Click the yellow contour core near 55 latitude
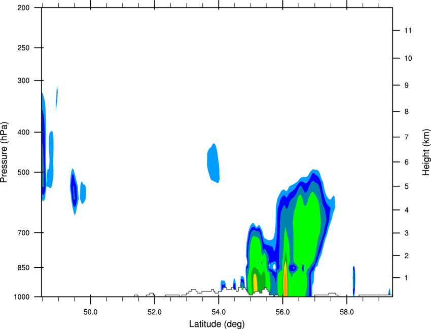The image size is (431, 329). [x=255, y=282]
